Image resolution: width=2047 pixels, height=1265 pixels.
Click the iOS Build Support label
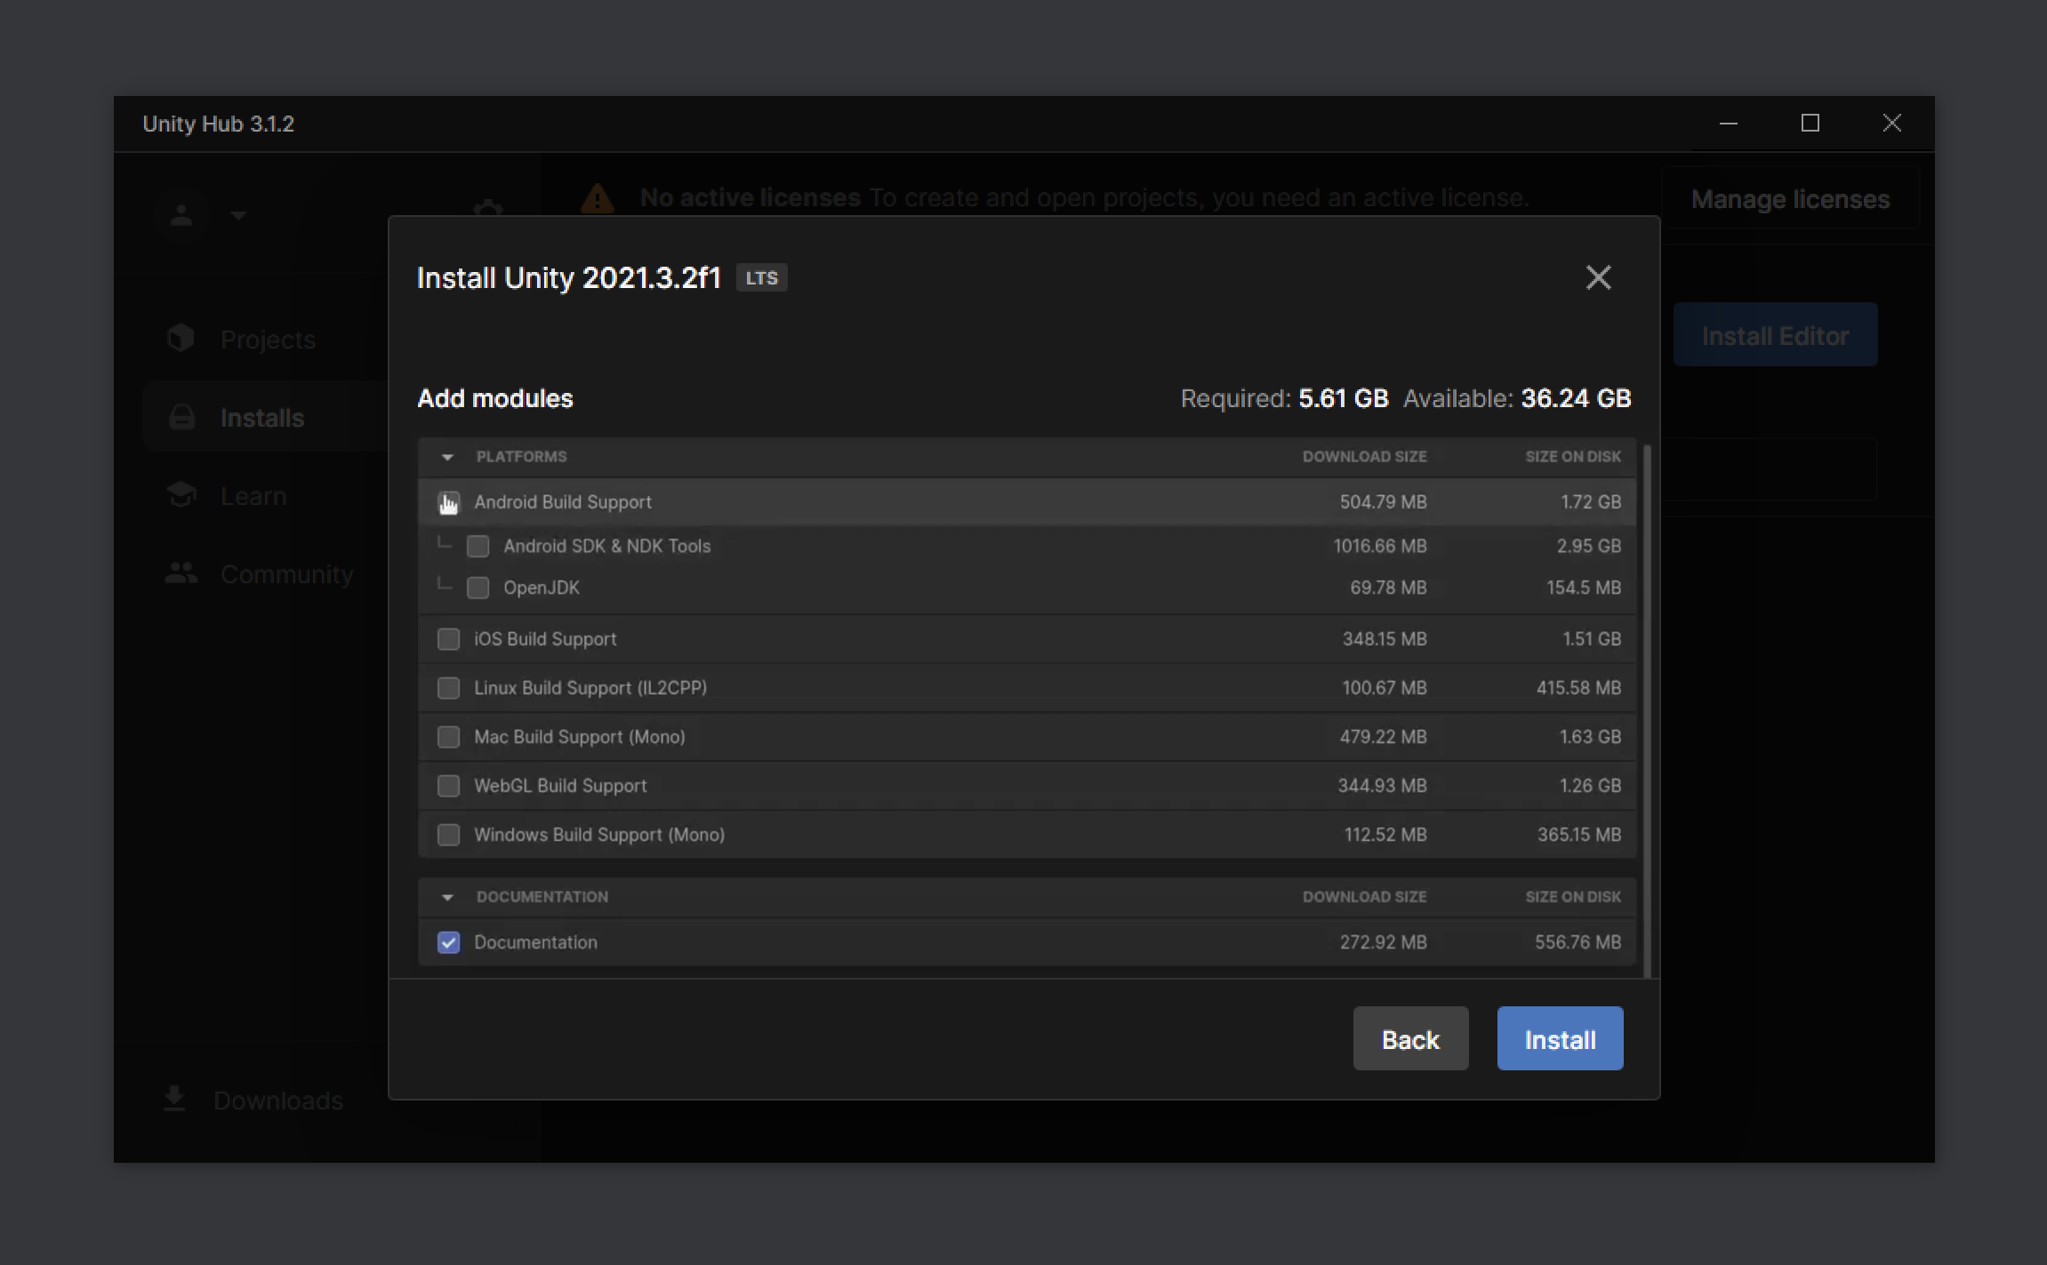click(x=545, y=639)
